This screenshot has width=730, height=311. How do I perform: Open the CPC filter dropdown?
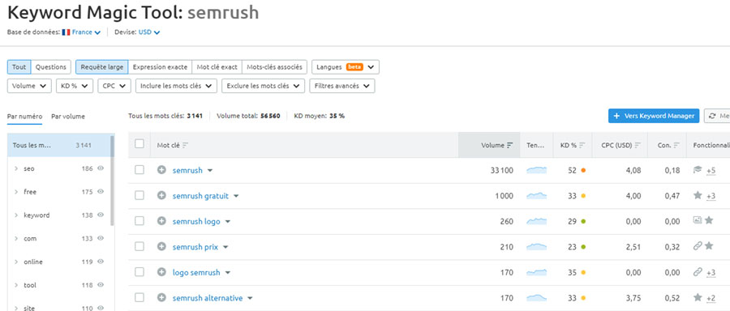coord(114,86)
